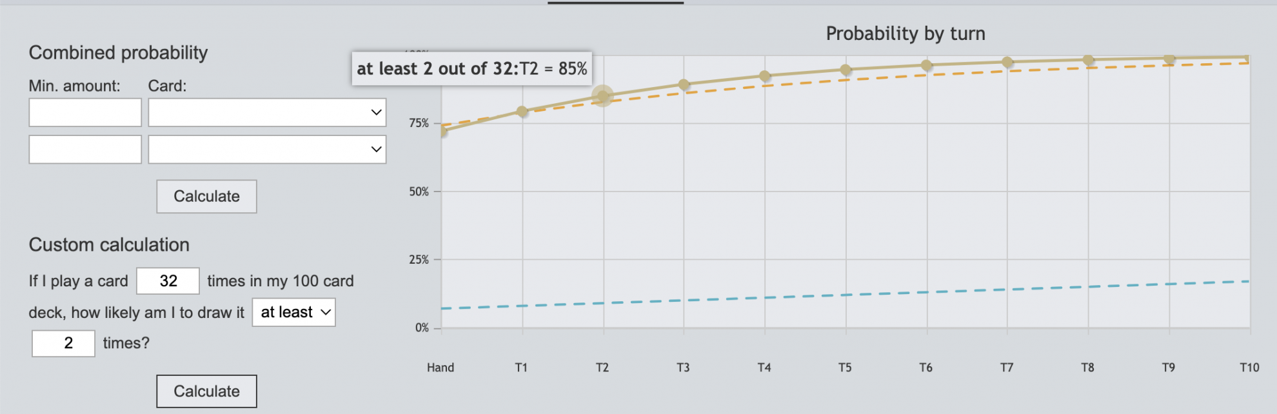This screenshot has height=414, width=1277.
Task: Focus the second Min. amount input box
Action: [x=85, y=150]
